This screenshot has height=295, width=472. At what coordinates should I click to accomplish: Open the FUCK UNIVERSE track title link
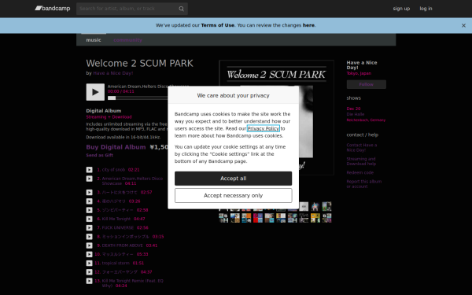click(118, 228)
